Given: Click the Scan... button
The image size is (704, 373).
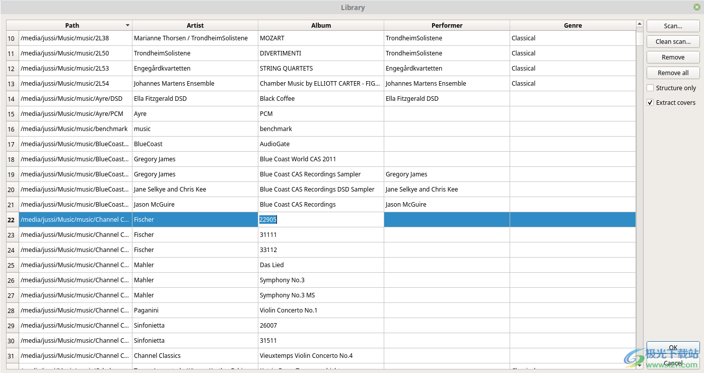Looking at the screenshot, I should coord(673,26).
